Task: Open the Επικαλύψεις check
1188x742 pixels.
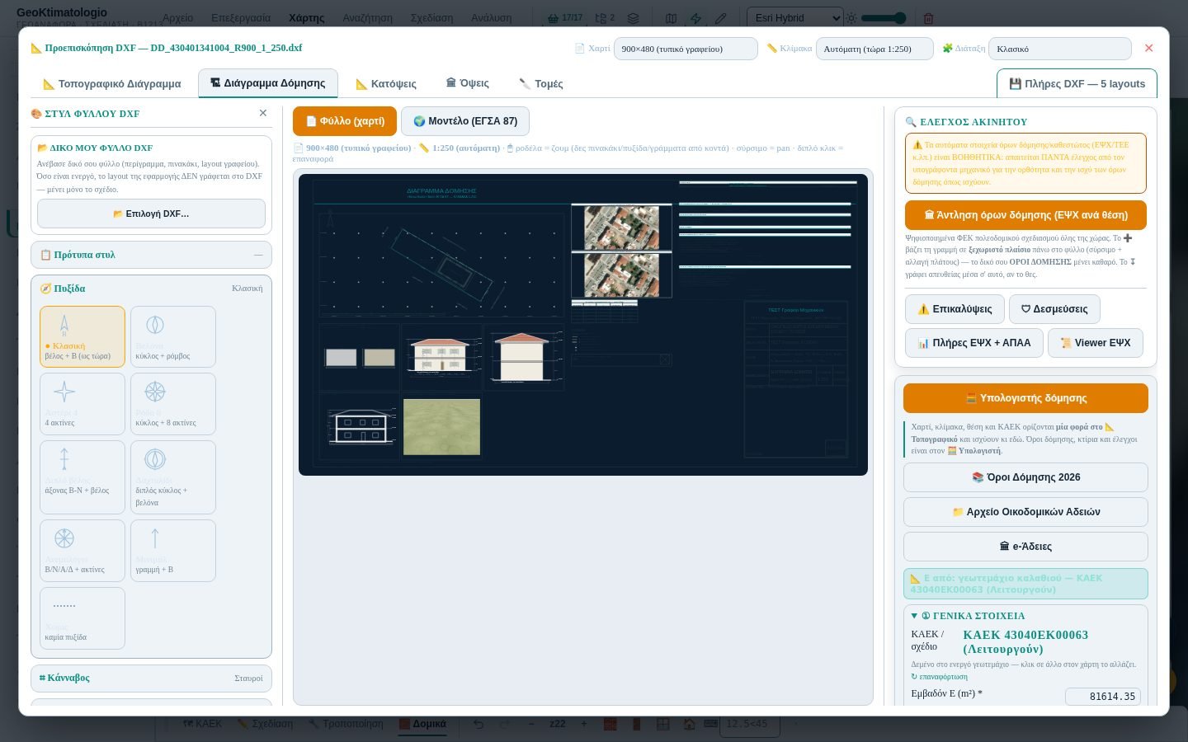Action: [955, 309]
